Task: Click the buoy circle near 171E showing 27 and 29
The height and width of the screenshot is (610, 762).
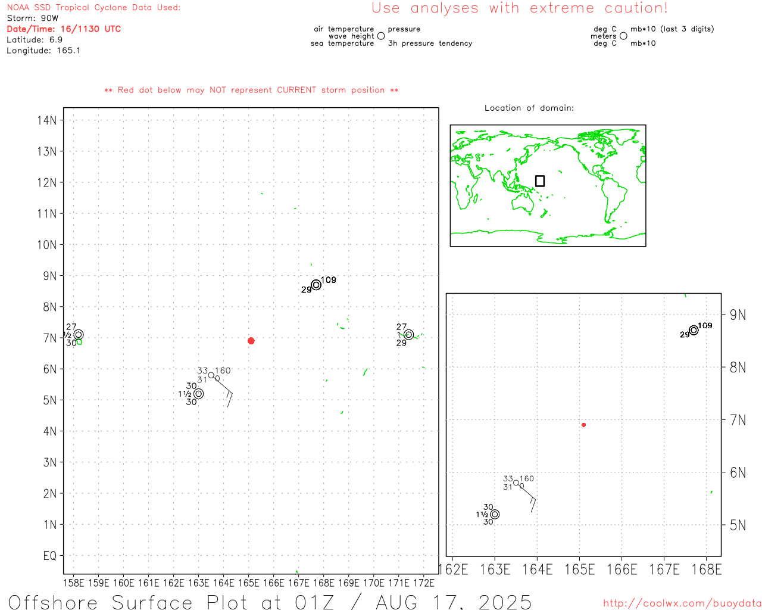Action: 408,335
